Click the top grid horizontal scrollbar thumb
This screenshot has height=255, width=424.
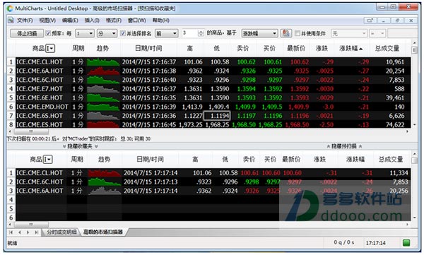[x=31, y=131]
